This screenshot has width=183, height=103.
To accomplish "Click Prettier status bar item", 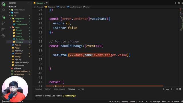I will point(175,102).
